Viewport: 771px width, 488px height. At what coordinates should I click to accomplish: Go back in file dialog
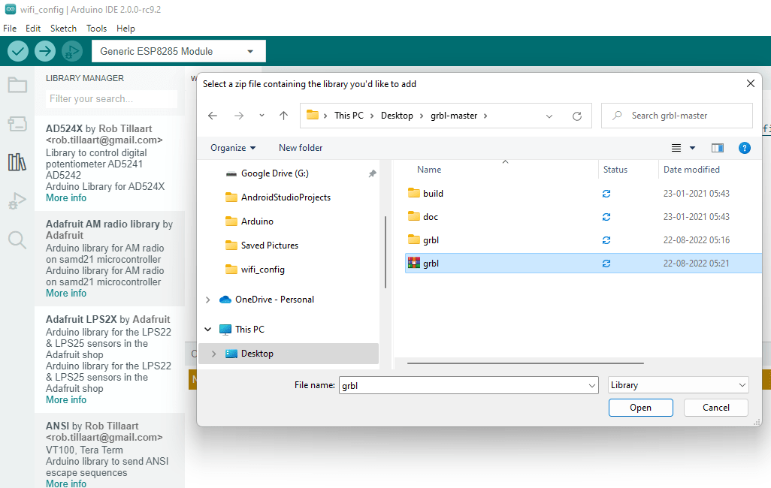(x=213, y=116)
